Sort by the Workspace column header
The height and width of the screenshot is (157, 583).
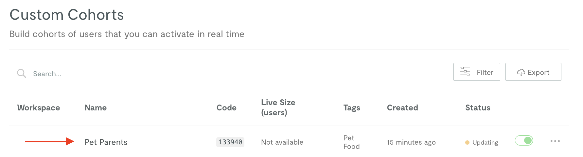[39, 108]
